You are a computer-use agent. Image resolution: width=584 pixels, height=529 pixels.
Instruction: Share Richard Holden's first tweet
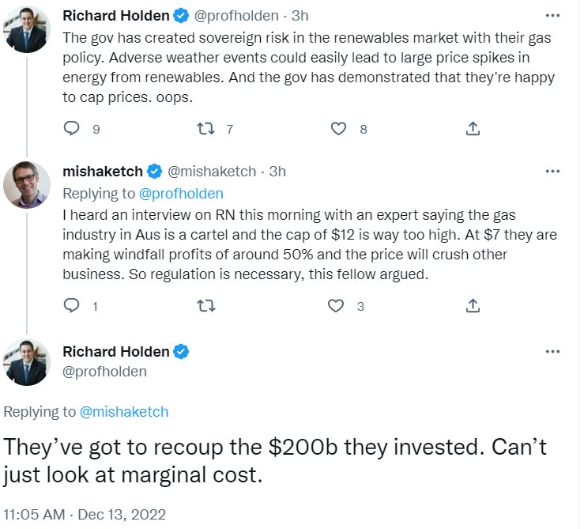pos(473,129)
